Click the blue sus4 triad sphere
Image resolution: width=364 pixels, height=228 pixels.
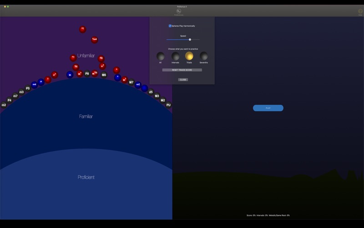[x=35, y=85]
